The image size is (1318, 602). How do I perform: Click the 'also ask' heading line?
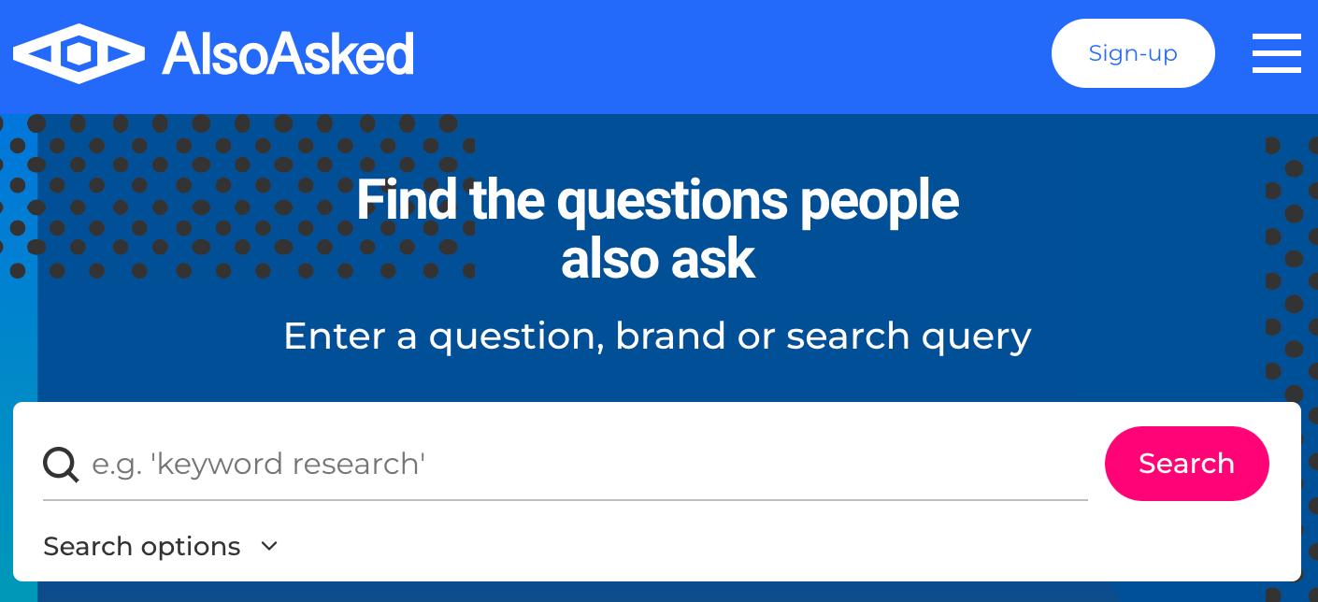click(x=658, y=259)
